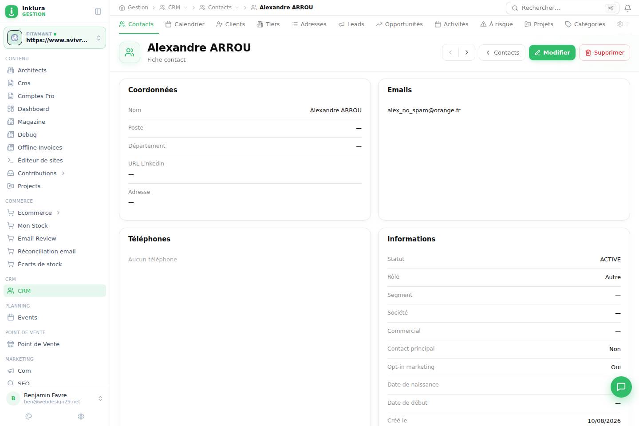The width and height of the screenshot is (639, 426).
Task: Expand the Contributions submenu
Action: [x=63, y=173]
